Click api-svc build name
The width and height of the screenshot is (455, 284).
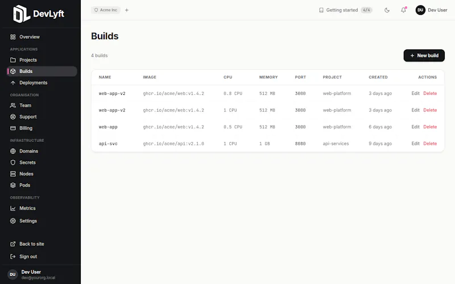(x=108, y=144)
